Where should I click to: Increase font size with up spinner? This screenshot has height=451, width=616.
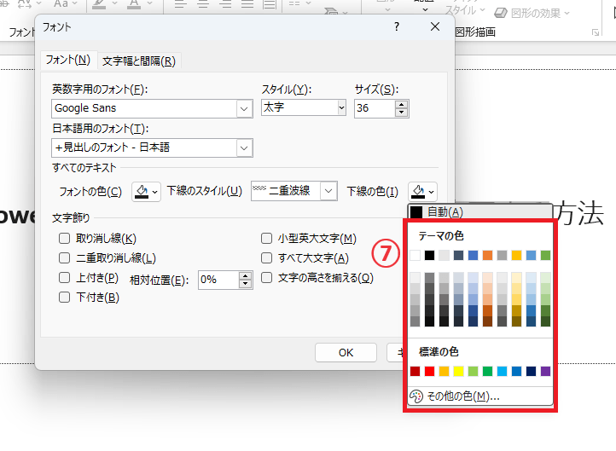401,105
